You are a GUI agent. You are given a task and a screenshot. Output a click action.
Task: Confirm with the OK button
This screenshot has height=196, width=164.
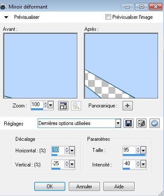click(x=50, y=186)
